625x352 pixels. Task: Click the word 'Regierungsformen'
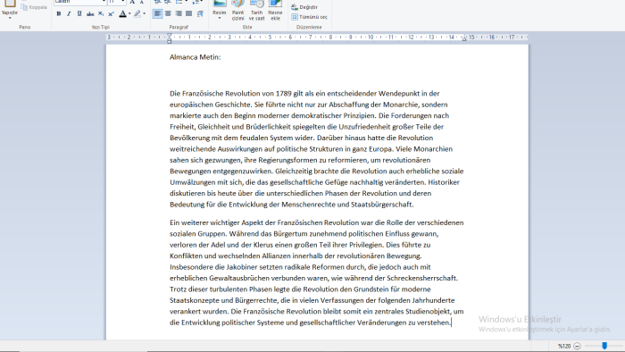pyautogui.click(x=288, y=160)
